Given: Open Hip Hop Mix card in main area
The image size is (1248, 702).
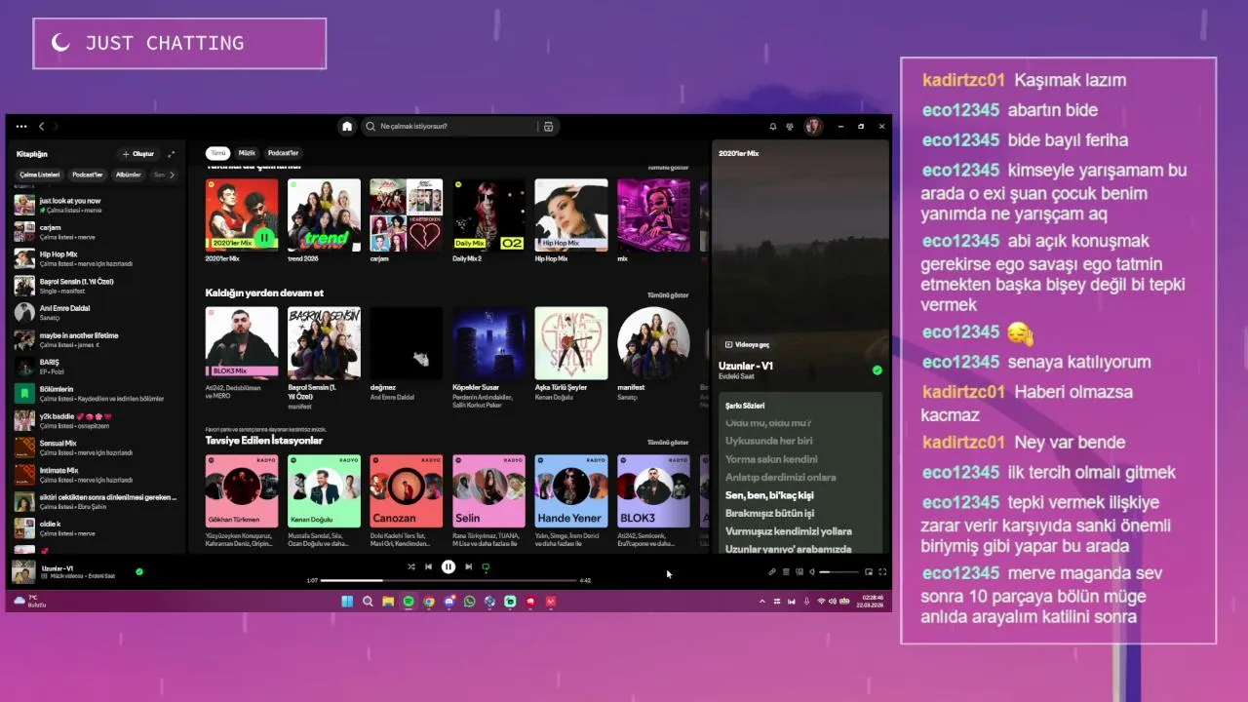Looking at the screenshot, I should (x=571, y=221).
